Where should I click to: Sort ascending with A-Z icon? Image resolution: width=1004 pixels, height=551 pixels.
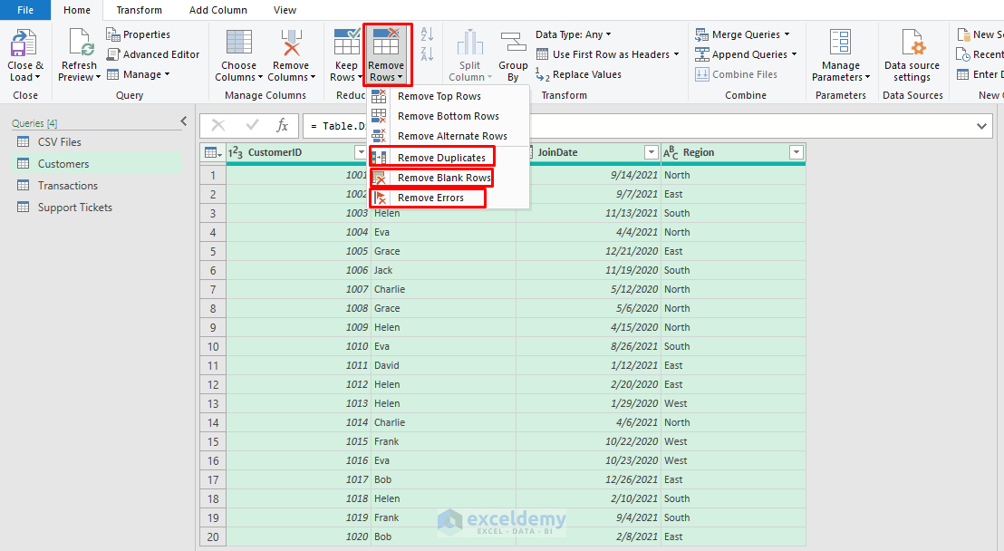[x=427, y=34]
